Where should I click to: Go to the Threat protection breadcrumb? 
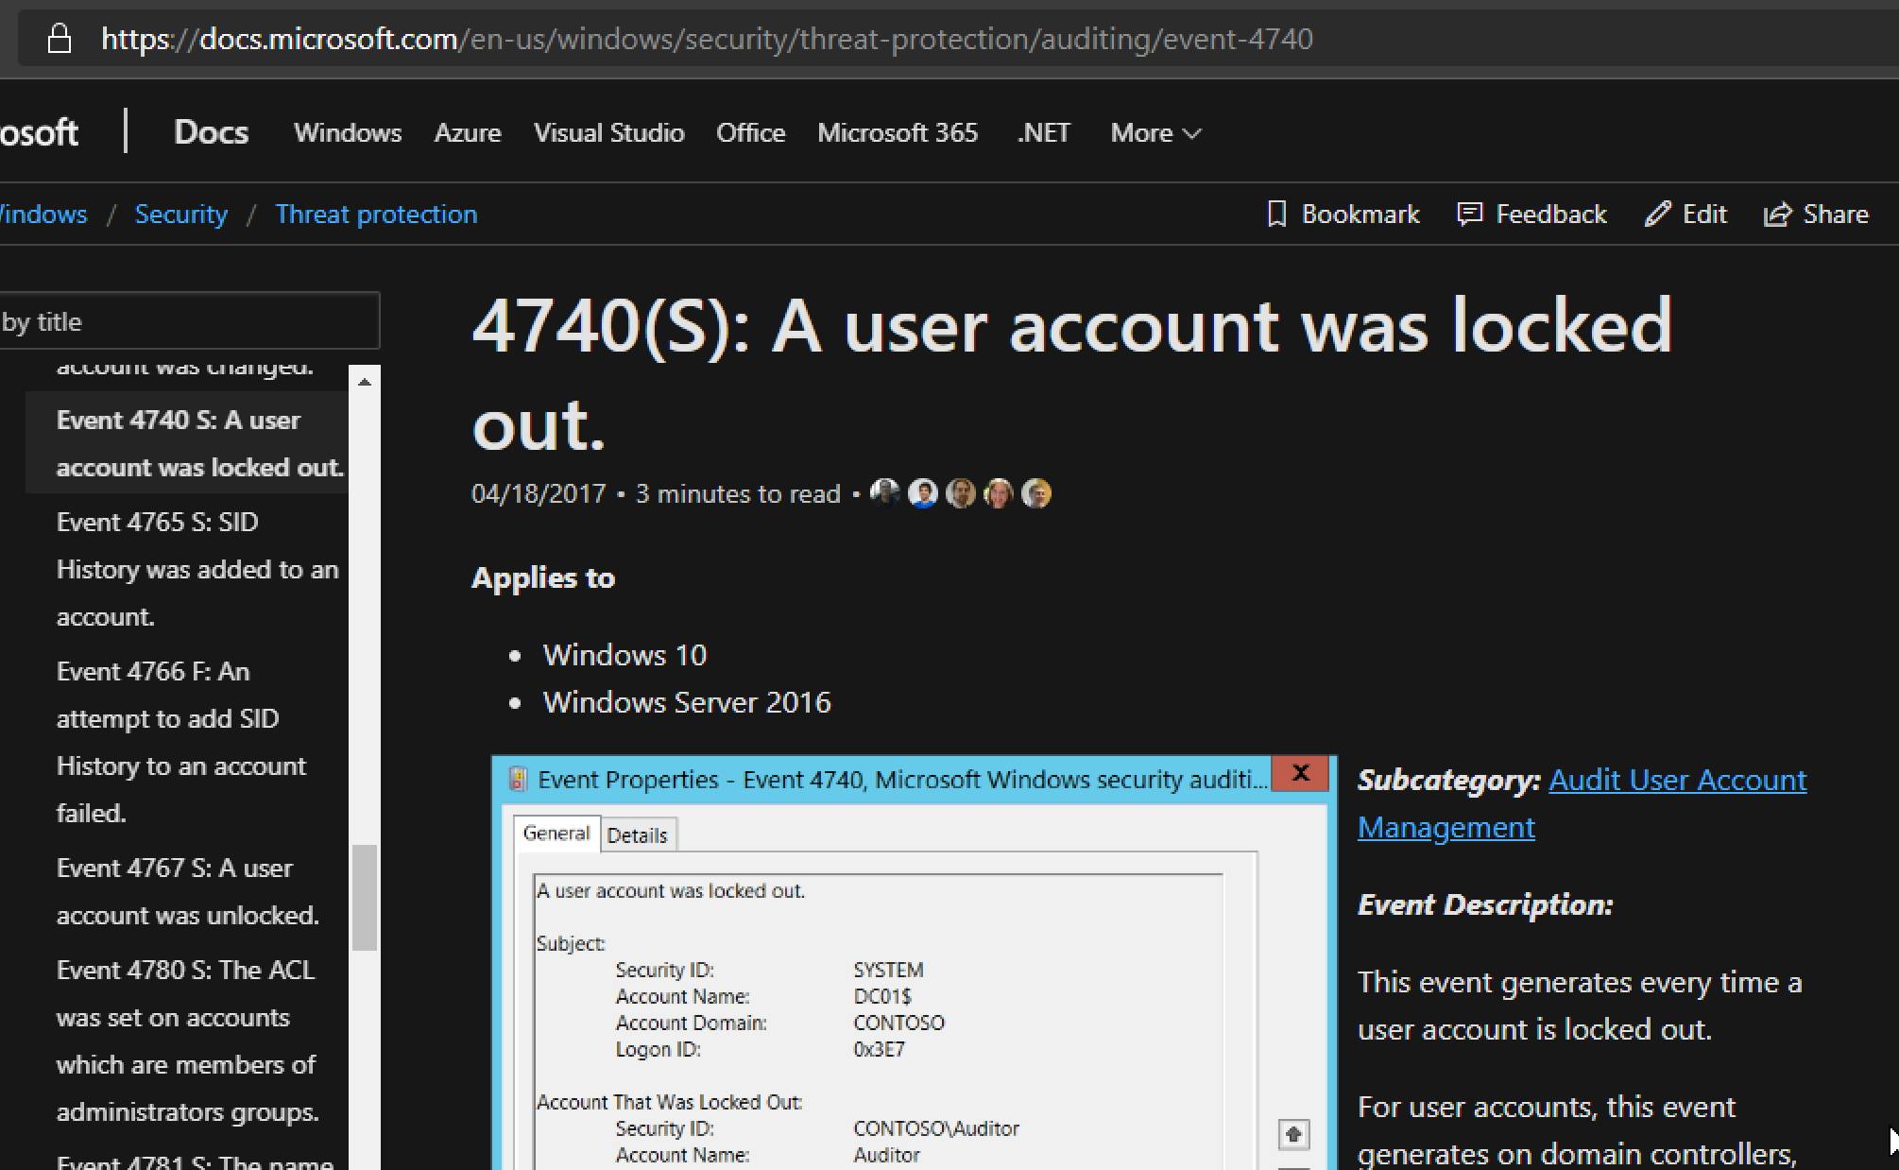coord(376,215)
